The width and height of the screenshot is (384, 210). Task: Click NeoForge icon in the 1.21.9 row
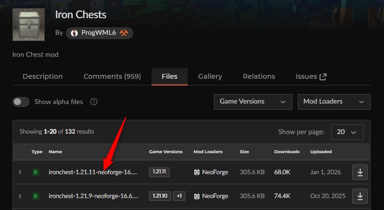197,196
